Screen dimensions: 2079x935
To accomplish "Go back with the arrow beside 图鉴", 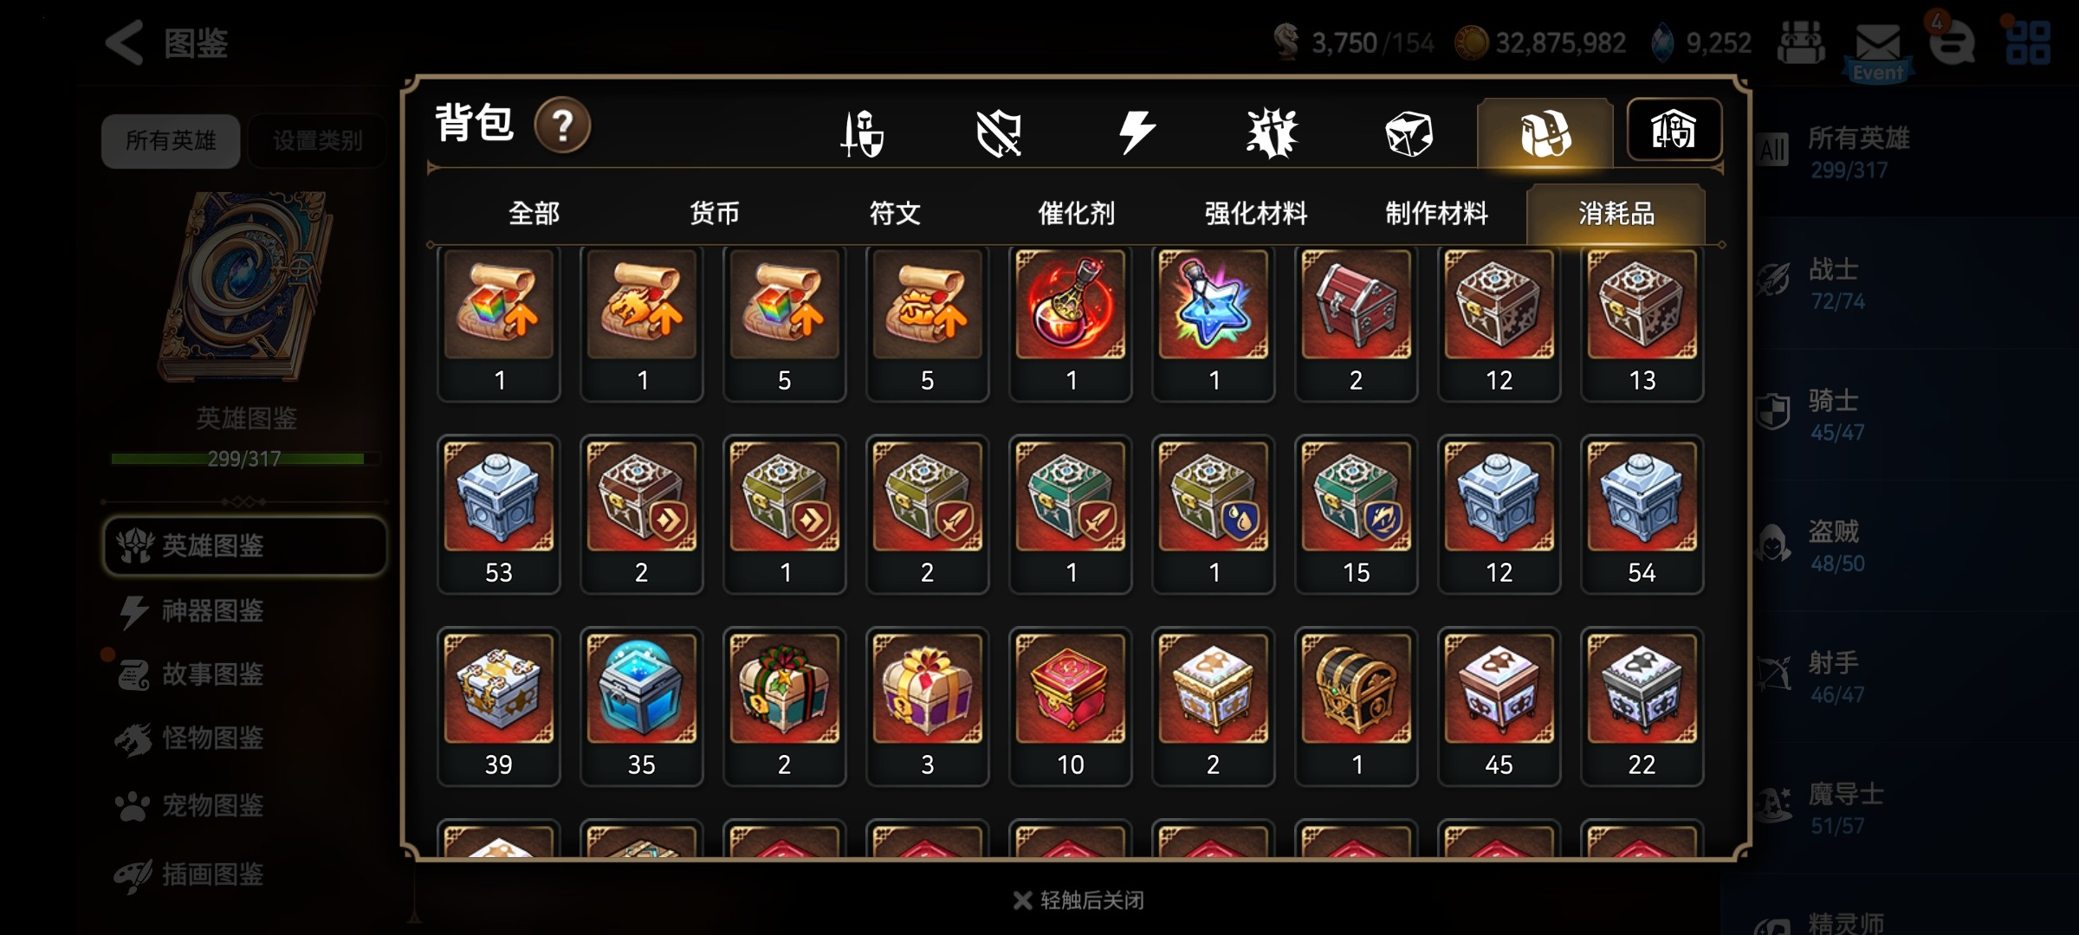I will (124, 42).
